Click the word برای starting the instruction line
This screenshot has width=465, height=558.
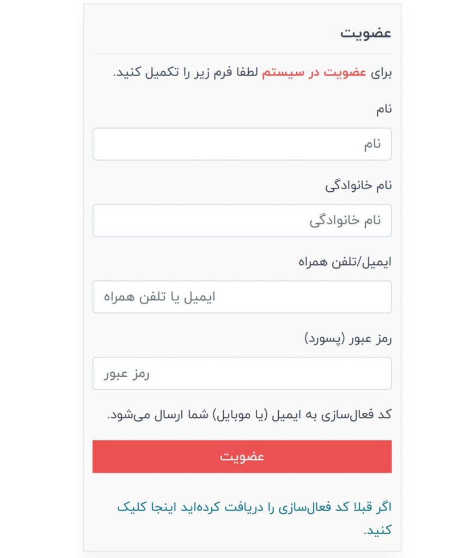pyautogui.click(x=381, y=73)
